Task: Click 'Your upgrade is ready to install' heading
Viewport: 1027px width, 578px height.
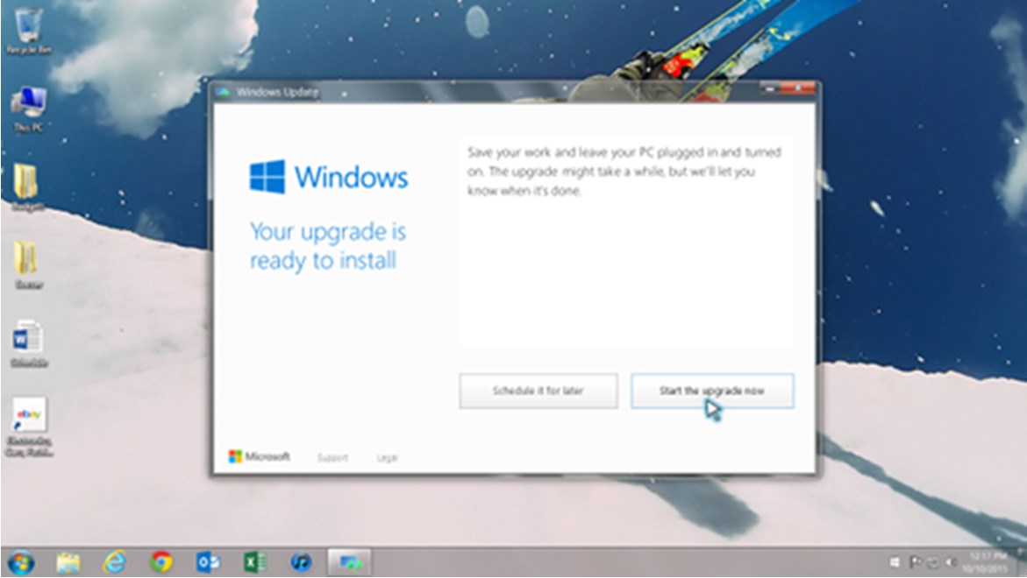Action: tap(328, 246)
